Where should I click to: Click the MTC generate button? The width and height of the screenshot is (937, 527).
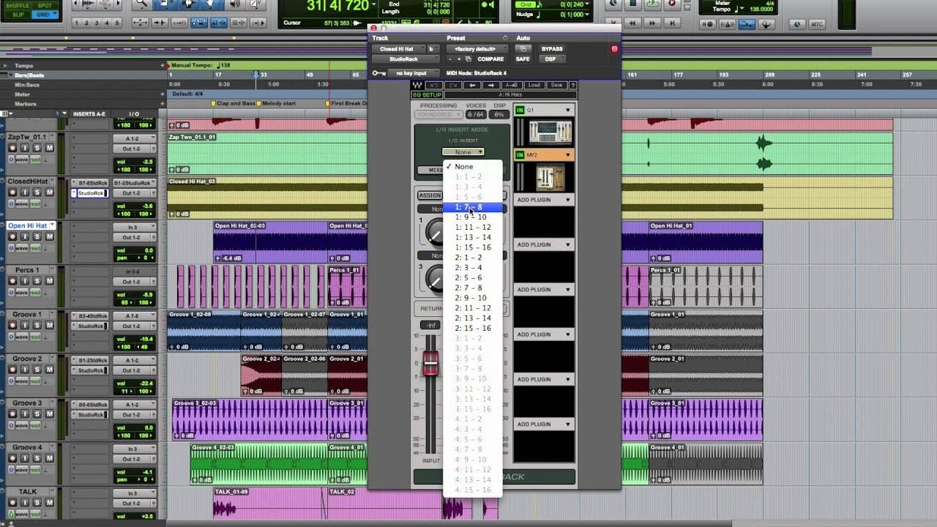point(817,23)
